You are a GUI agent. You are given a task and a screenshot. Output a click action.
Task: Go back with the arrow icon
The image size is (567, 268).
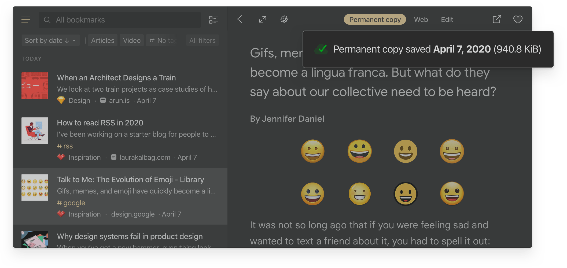(x=241, y=19)
